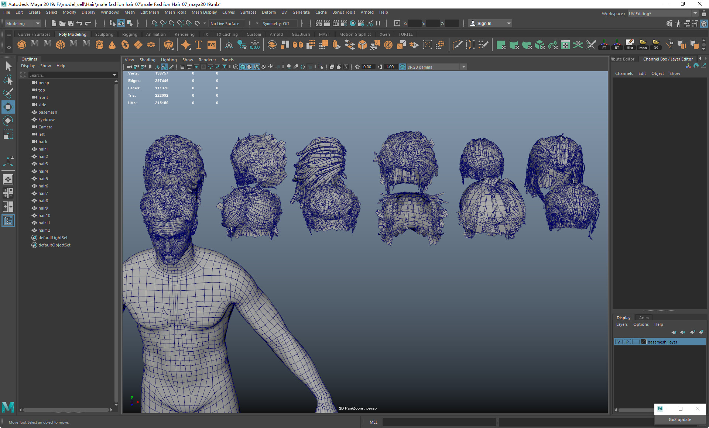Click the RT shelf button
Viewport: 709px width, 428px height.
coord(617,45)
